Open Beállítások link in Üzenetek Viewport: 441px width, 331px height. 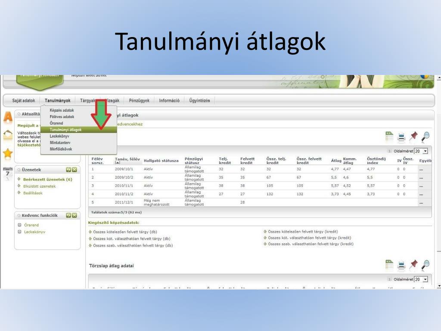pyautogui.click(x=33, y=193)
